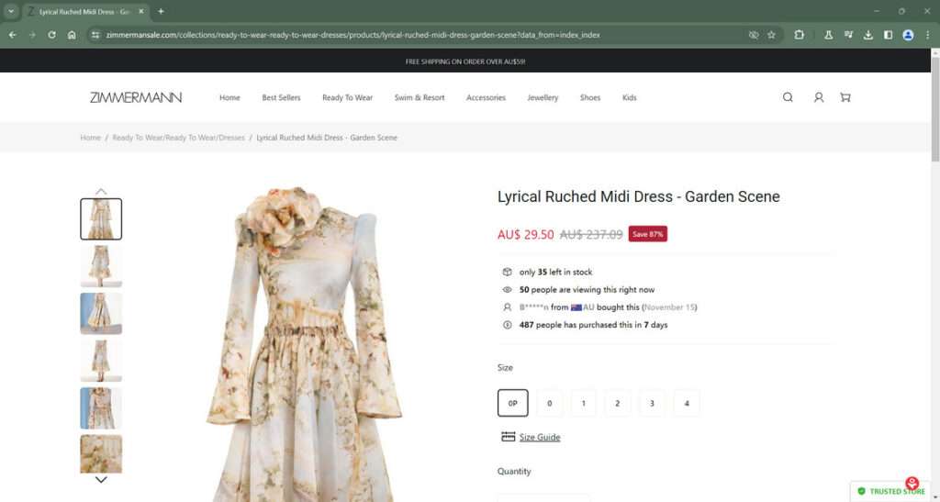Open browser downloads icon

[x=868, y=35]
